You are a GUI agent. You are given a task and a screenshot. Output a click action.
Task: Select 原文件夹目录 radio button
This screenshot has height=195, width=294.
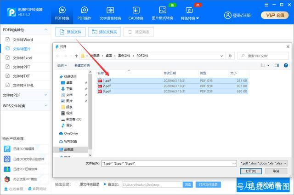[76, 184]
